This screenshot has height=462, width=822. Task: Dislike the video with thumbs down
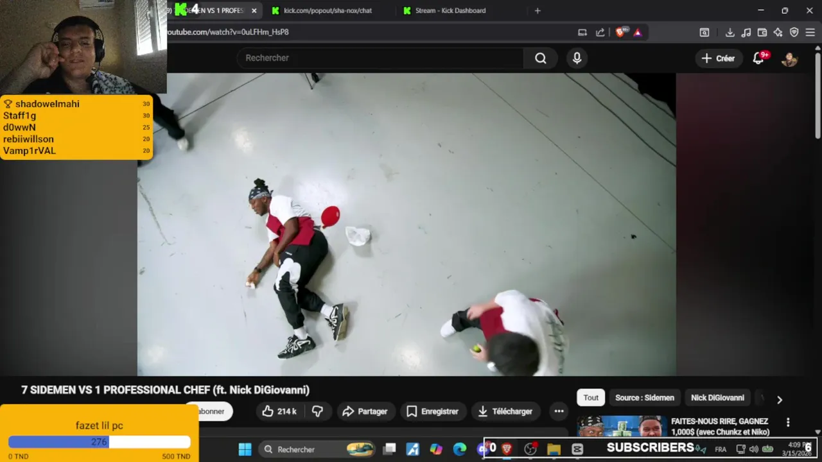pyautogui.click(x=317, y=411)
